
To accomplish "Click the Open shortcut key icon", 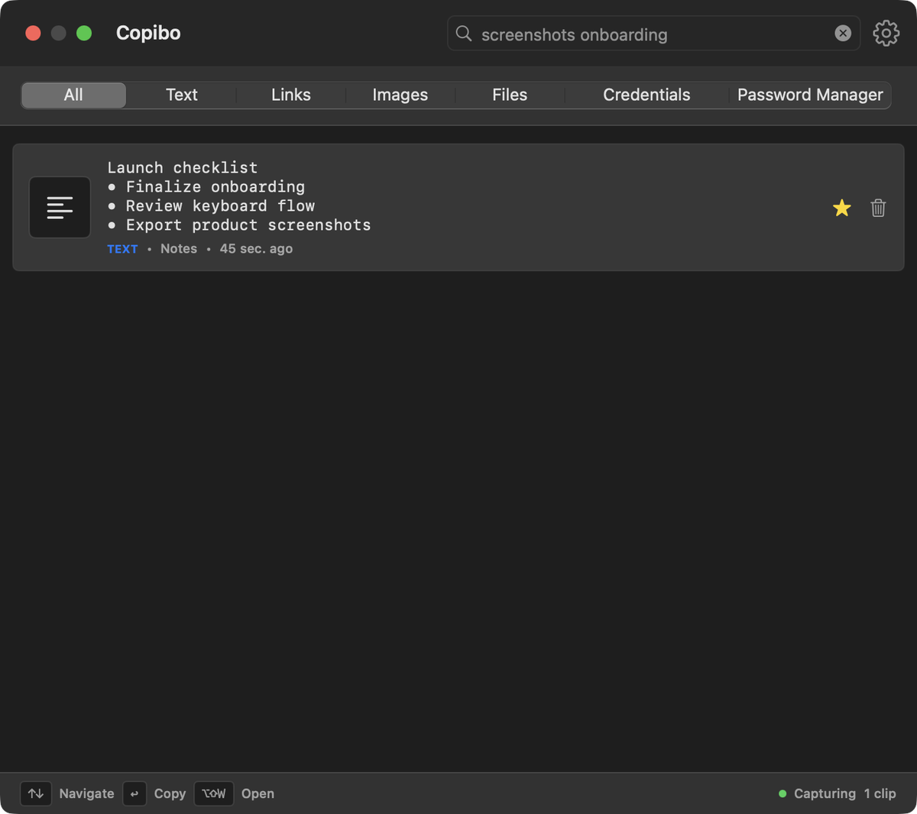I will (214, 793).
